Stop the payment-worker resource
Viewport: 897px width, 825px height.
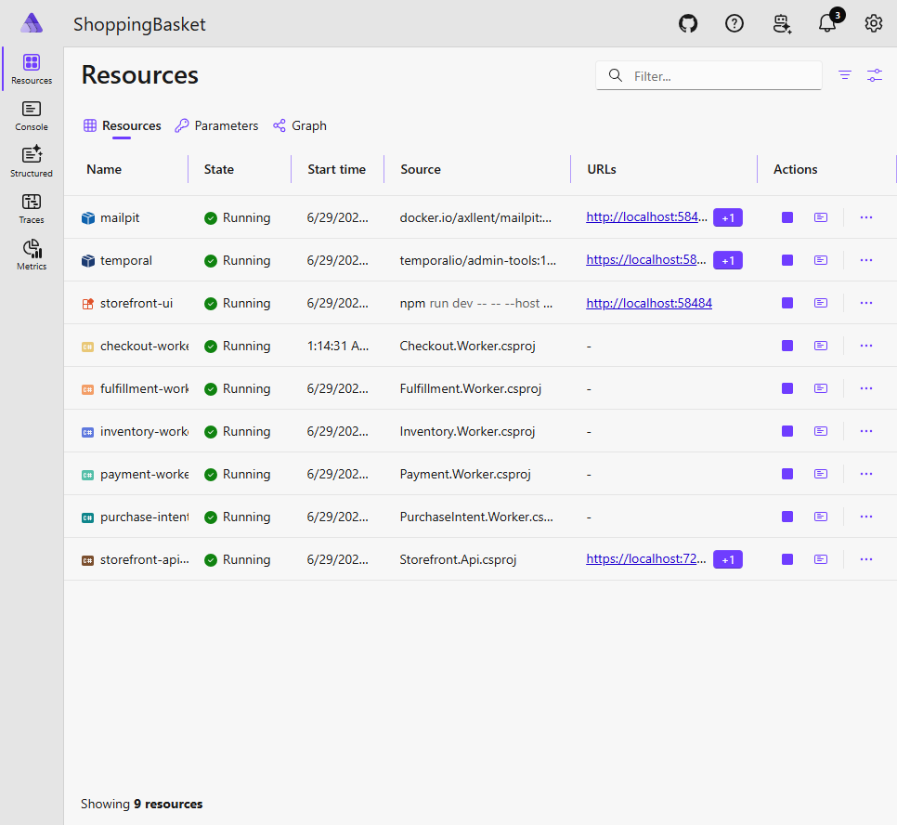787,474
